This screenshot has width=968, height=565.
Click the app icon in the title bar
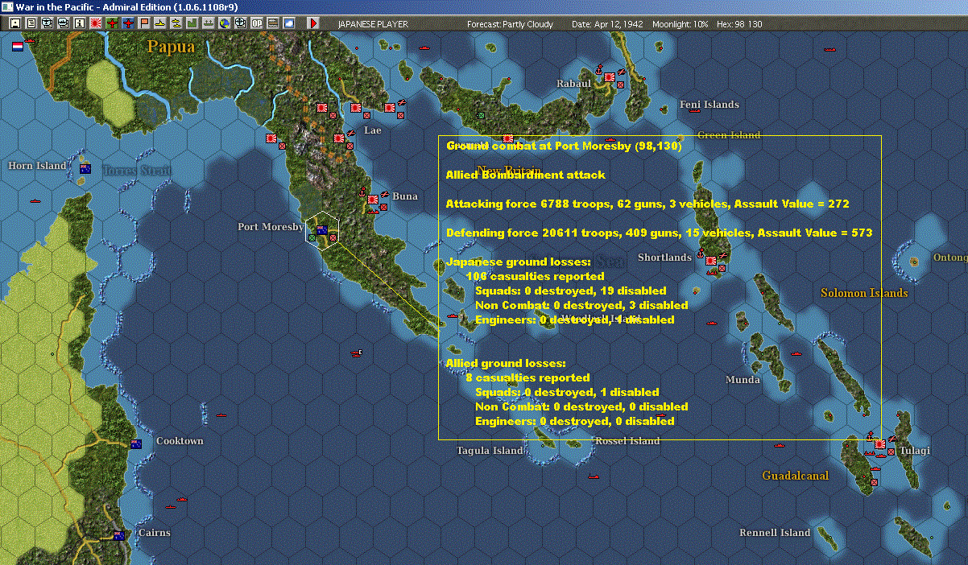(x=6, y=6)
